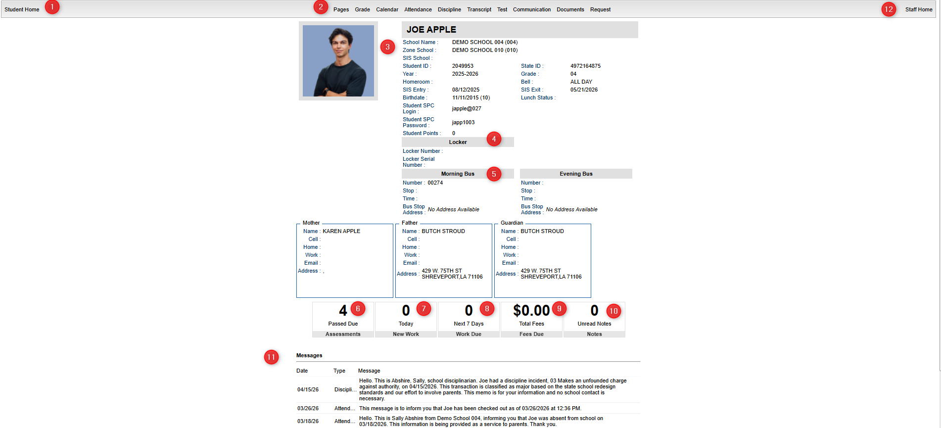Open the Next 7 Days Work Due tile

coord(469,320)
